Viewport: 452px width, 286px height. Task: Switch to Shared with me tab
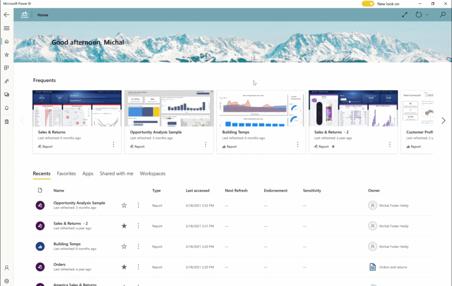click(x=116, y=174)
